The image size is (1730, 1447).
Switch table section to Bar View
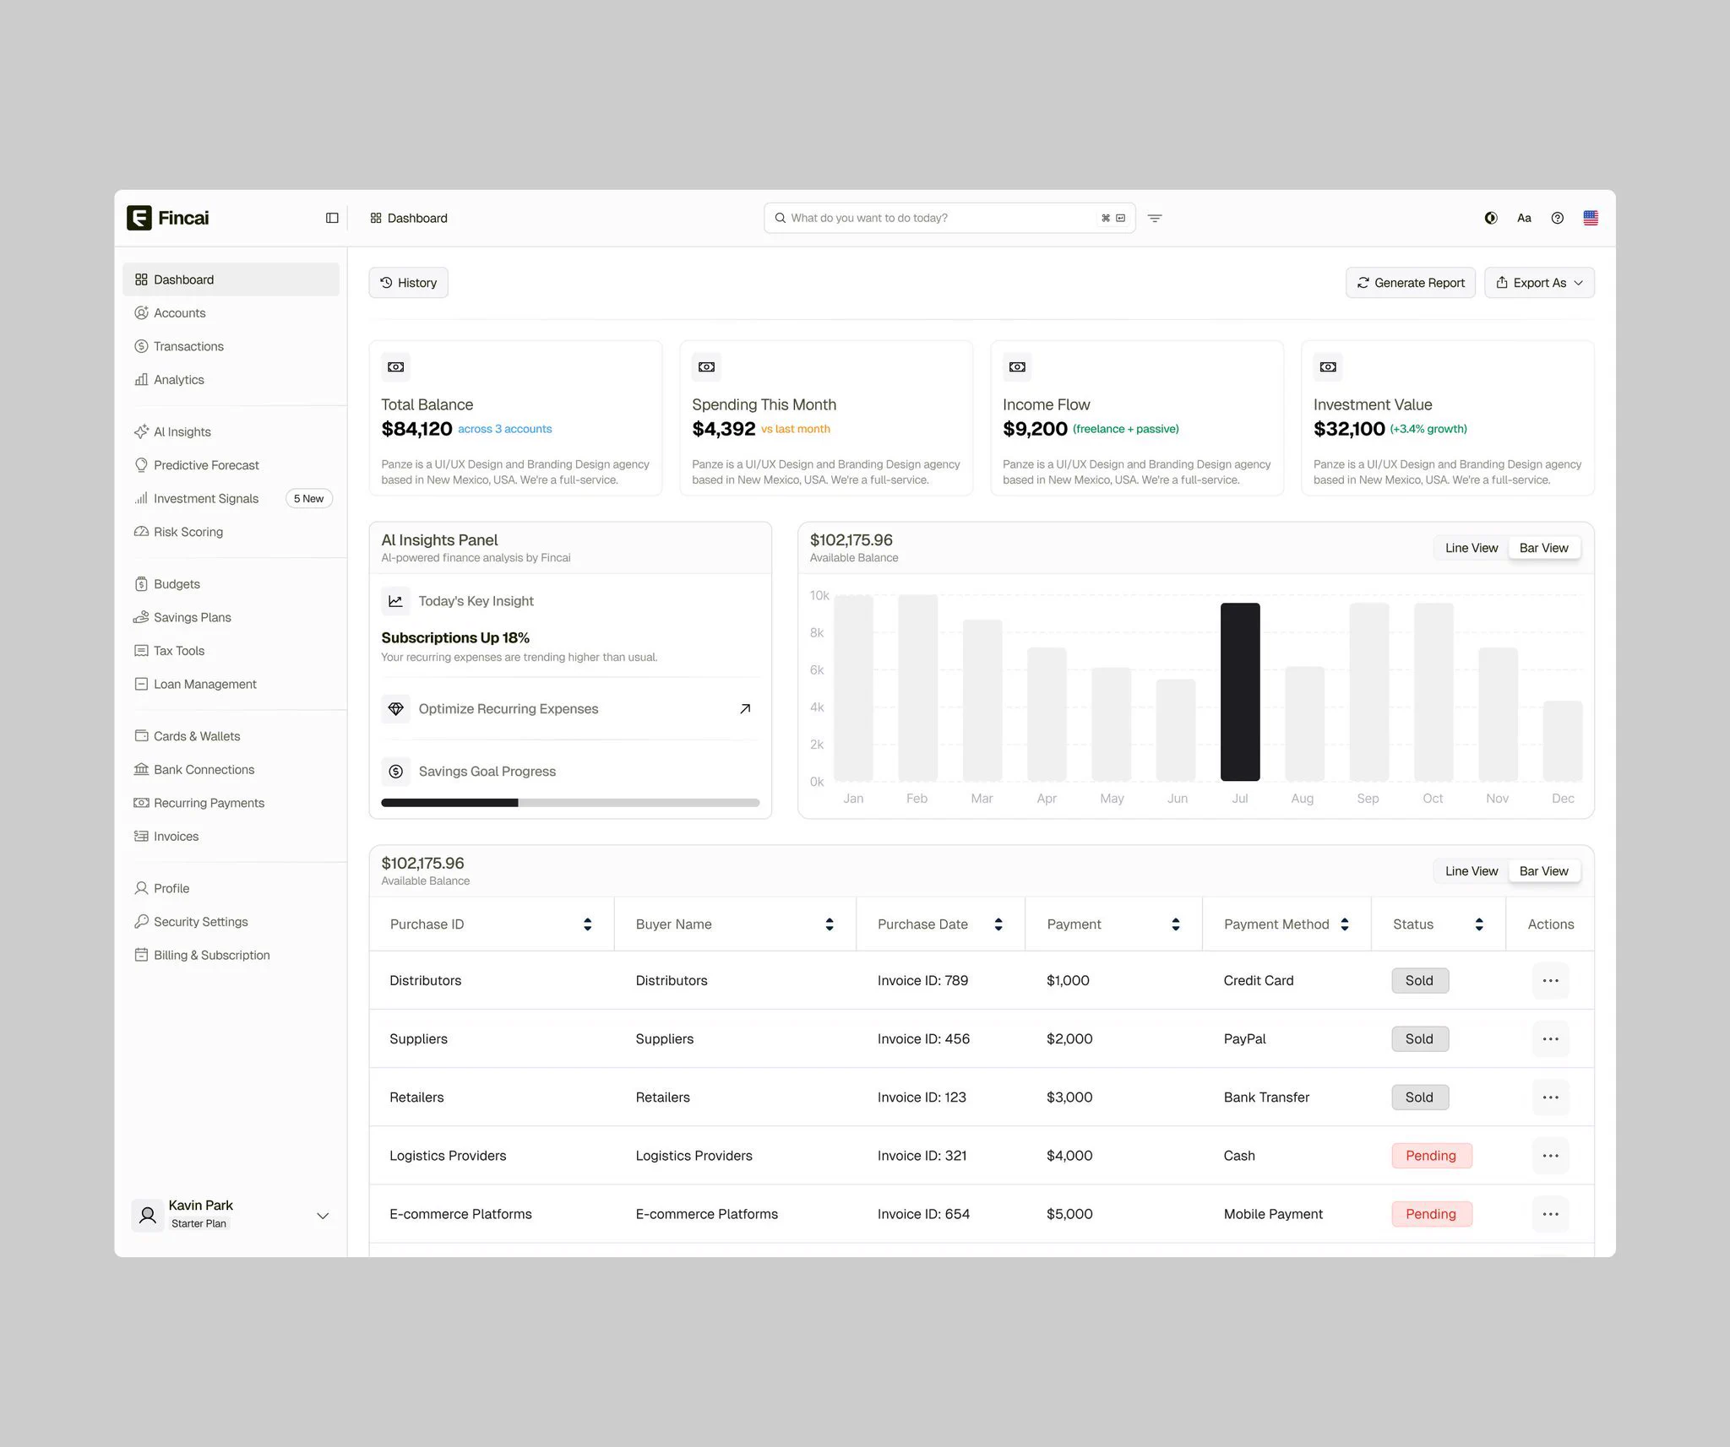pyautogui.click(x=1543, y=871)
